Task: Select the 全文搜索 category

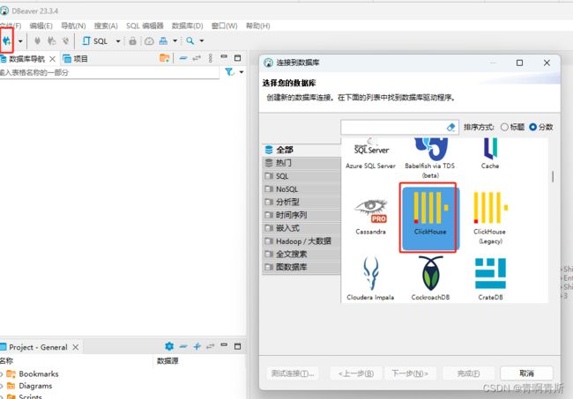Action: [301, 254]
